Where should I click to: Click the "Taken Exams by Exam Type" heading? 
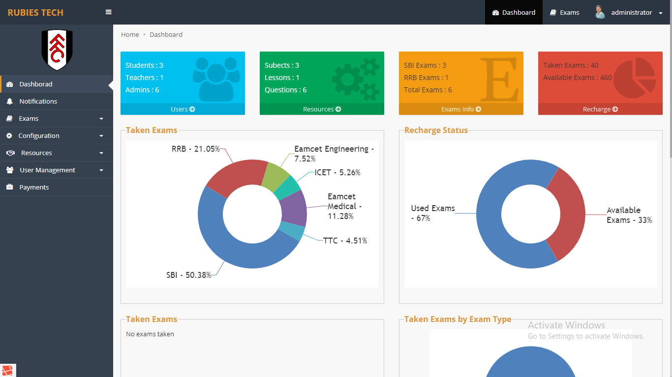458,319
